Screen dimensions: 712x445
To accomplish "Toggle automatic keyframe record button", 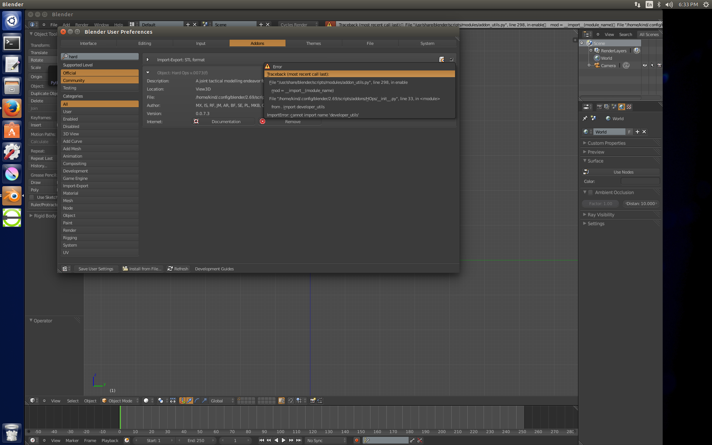I will pos(357,440).
